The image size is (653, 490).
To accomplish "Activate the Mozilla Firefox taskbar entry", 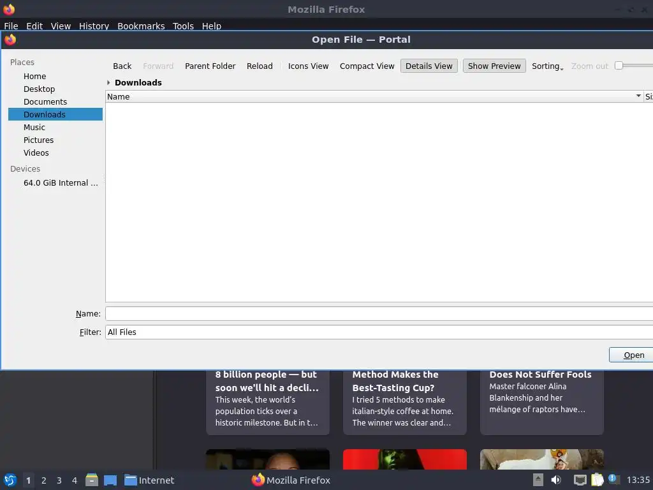I will tap(291, 480).
